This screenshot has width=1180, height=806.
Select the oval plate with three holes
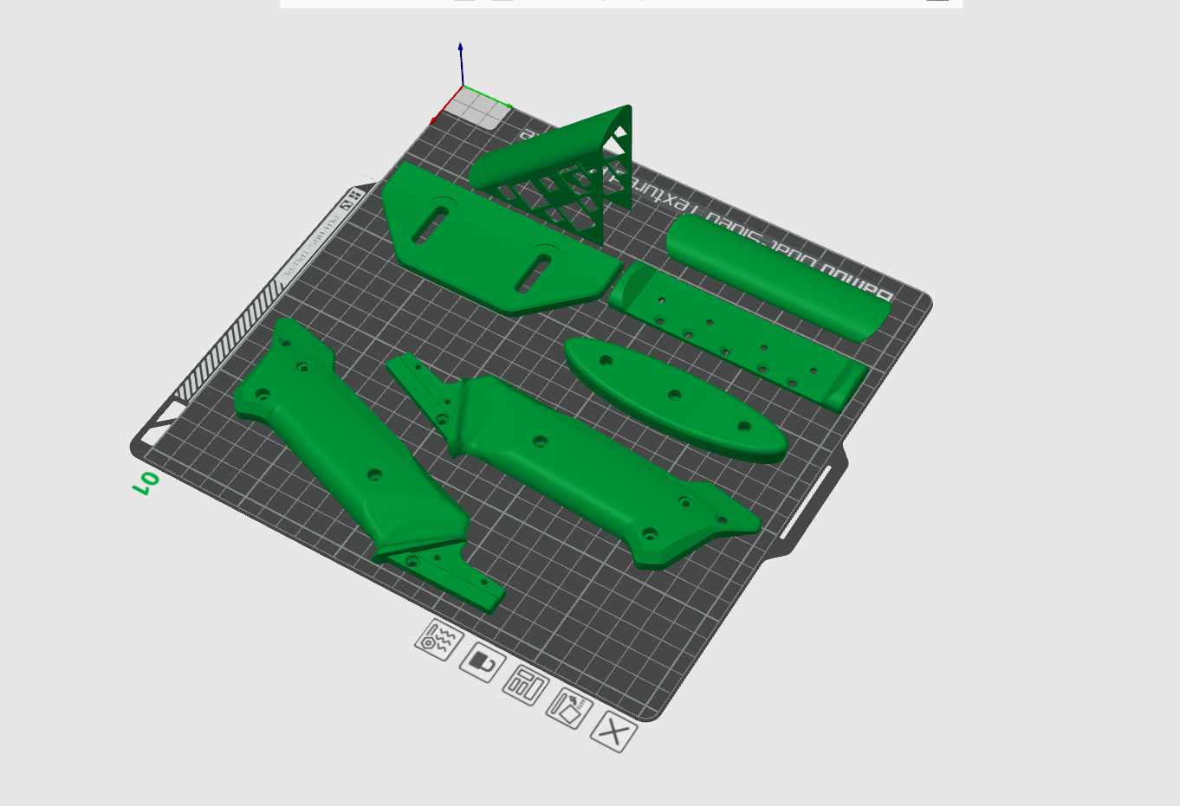tap(675, 399)
